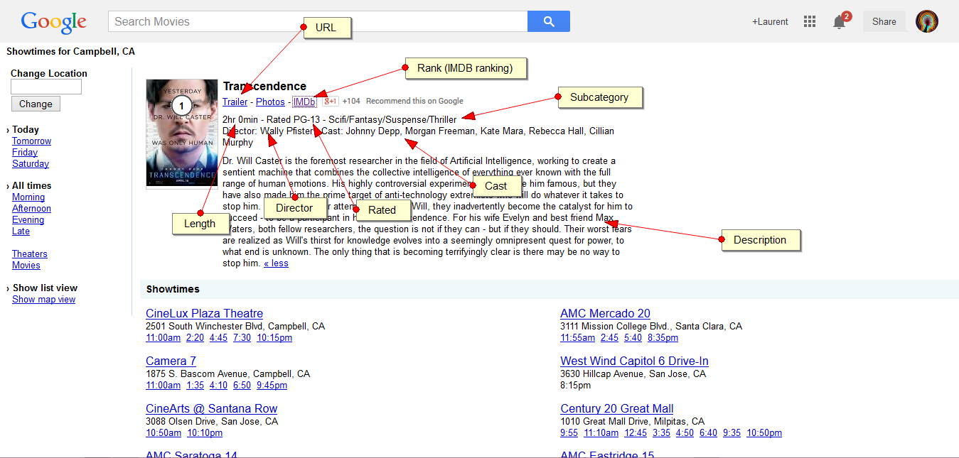Filter by Morning times
959x458 pixels.
tap(28, 197)
